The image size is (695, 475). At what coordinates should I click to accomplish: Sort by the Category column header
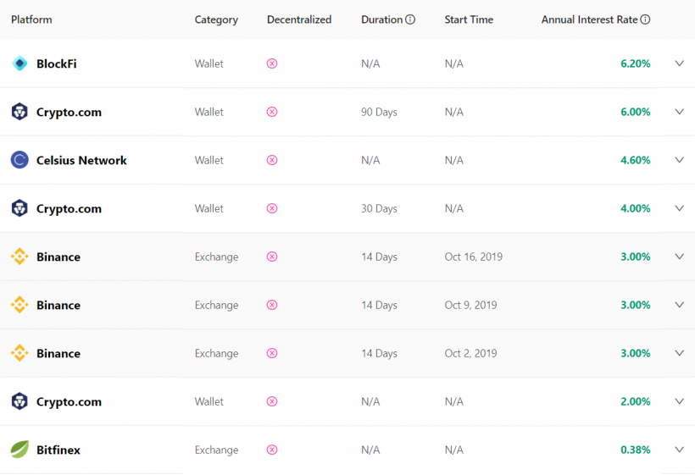216,19
